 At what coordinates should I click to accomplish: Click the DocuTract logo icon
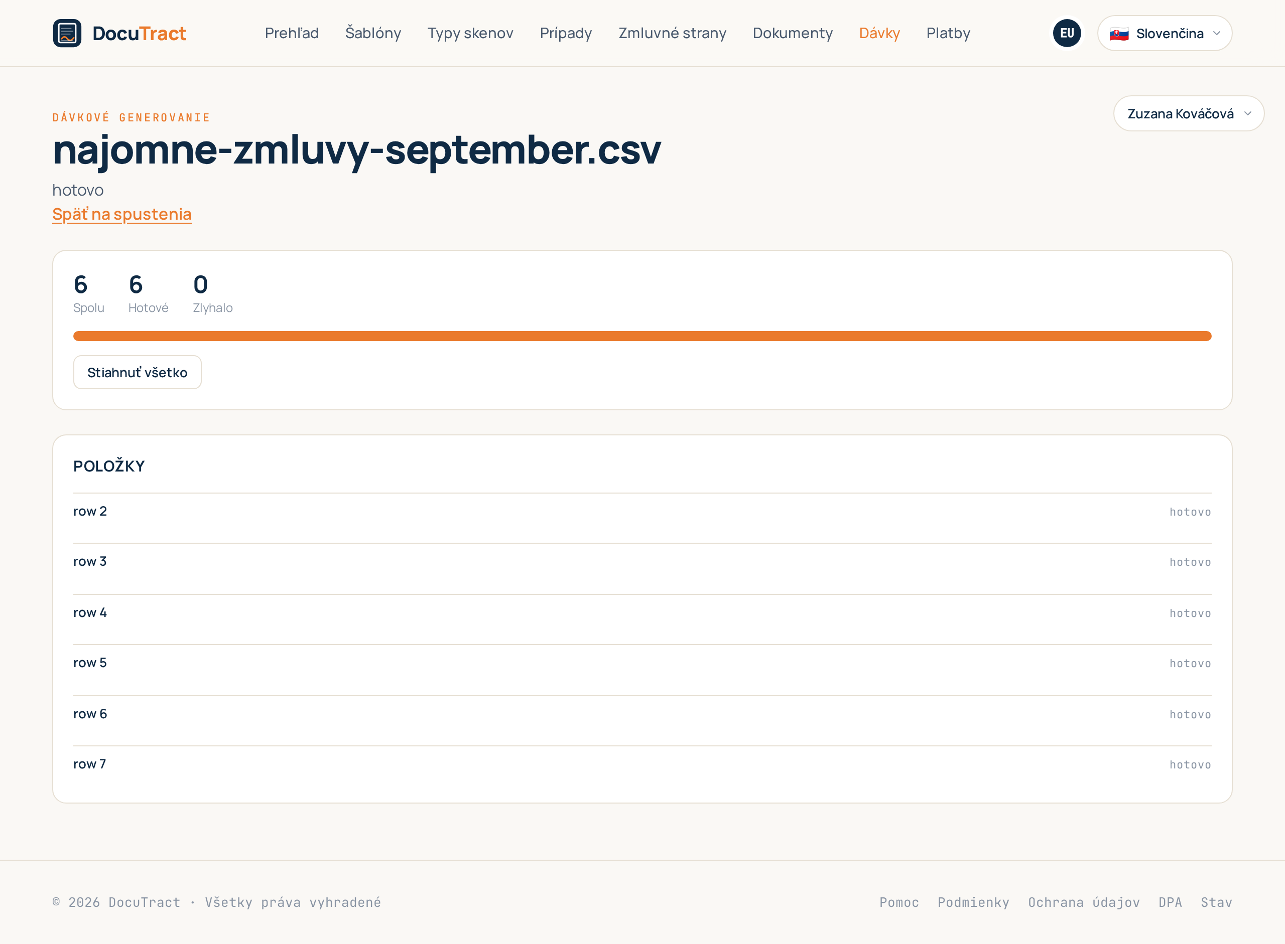pyautogui.click(x=67, y=33)
